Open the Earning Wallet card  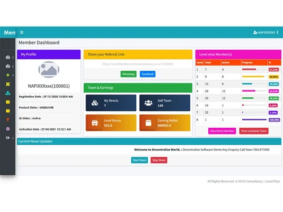coord(165,123)
